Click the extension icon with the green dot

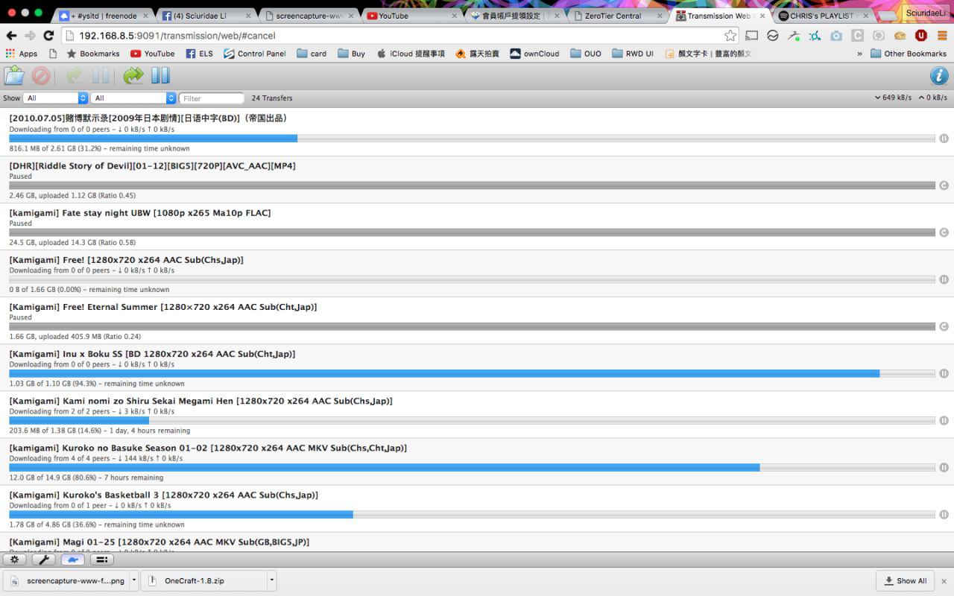[x=795, y=35]
